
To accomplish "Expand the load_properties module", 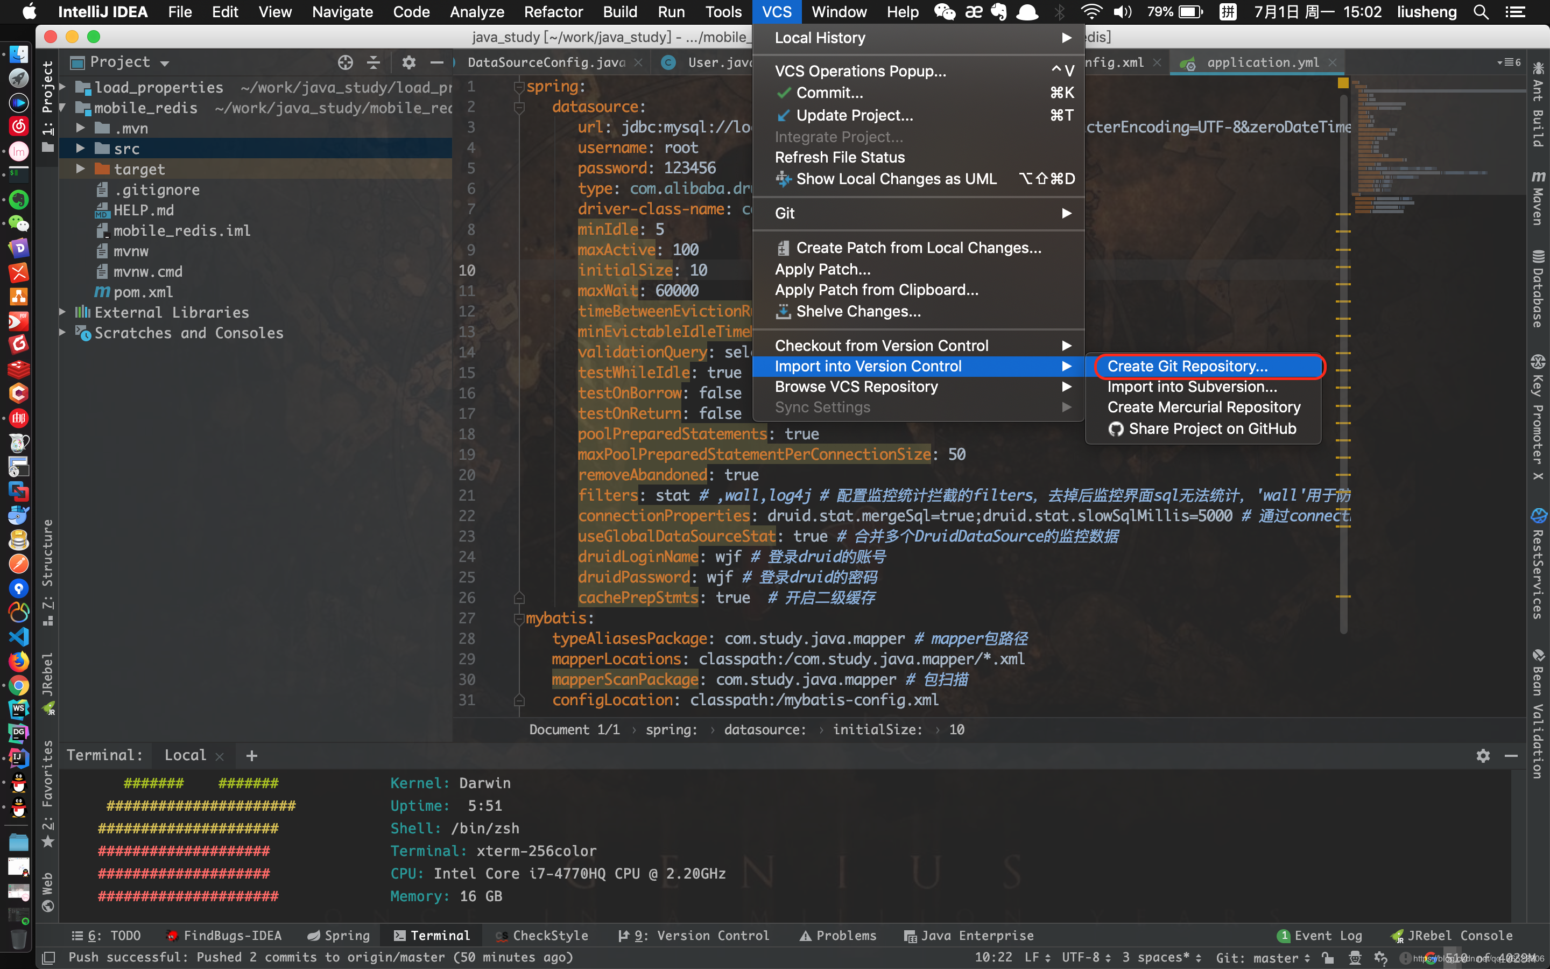I will click(x=63, y=87).
